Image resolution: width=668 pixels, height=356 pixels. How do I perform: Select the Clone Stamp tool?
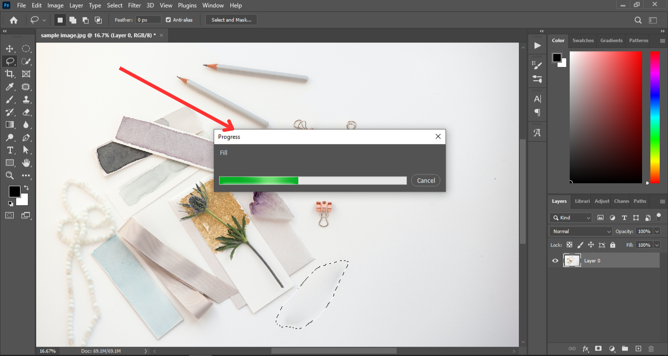(26, 100)
